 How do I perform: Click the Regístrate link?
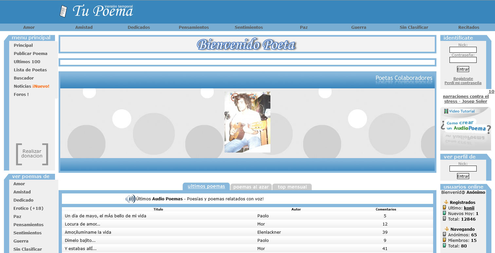click(463, 79)
